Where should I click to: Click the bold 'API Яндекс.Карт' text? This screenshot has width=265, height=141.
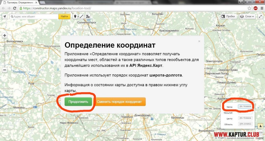[x=146, y=66]
